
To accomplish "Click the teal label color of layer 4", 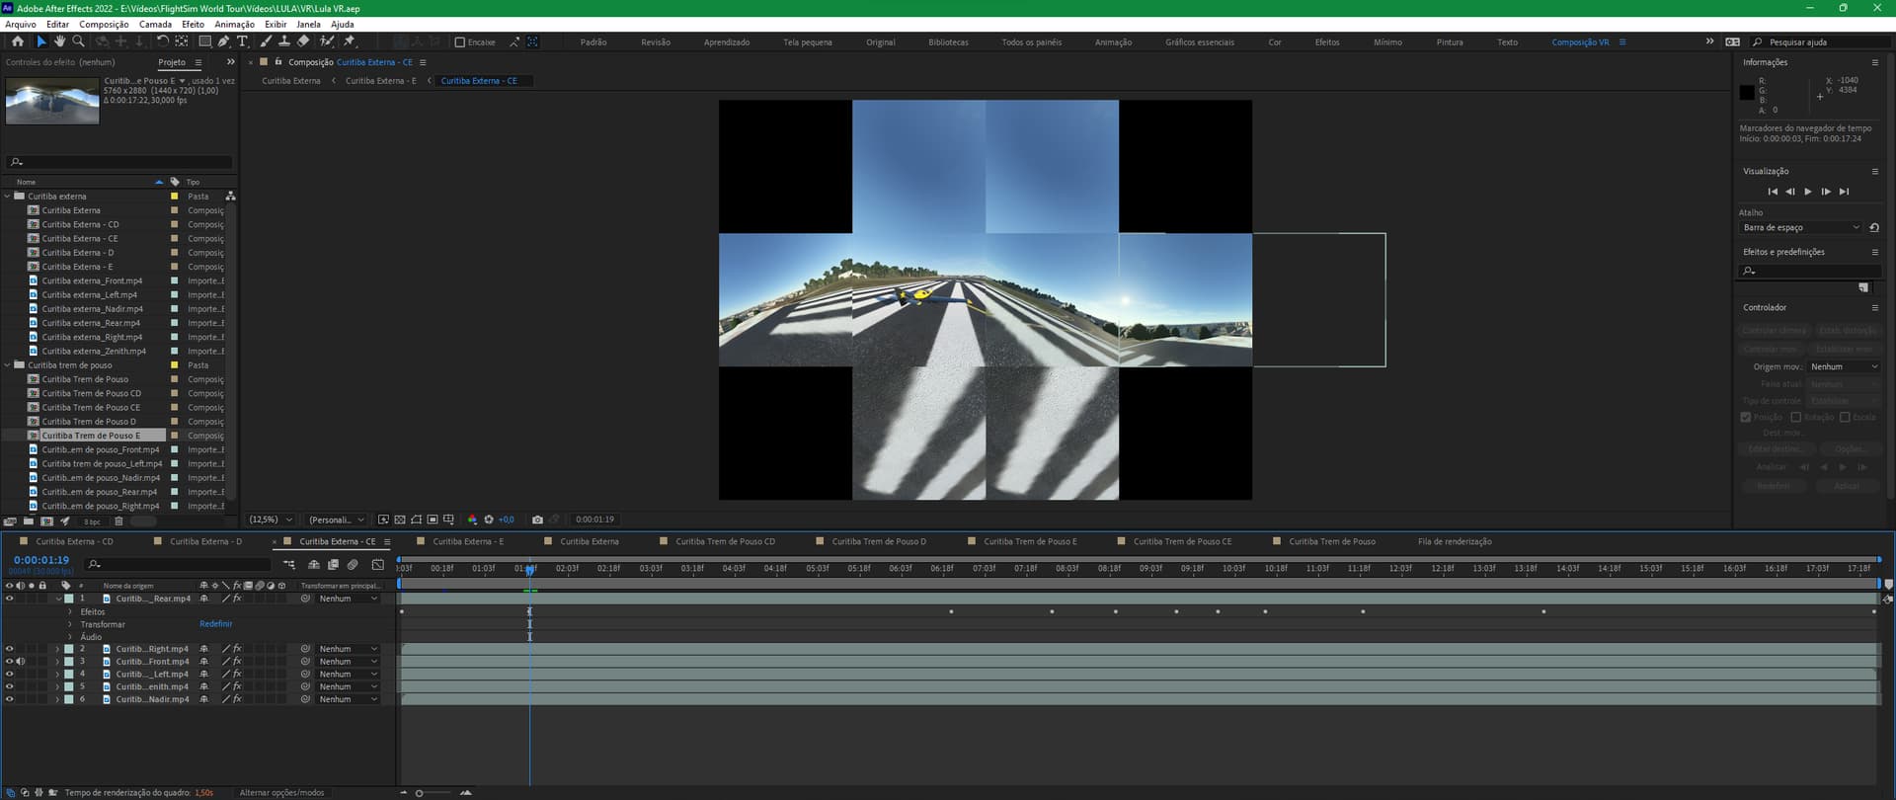I will coord(69,675).
